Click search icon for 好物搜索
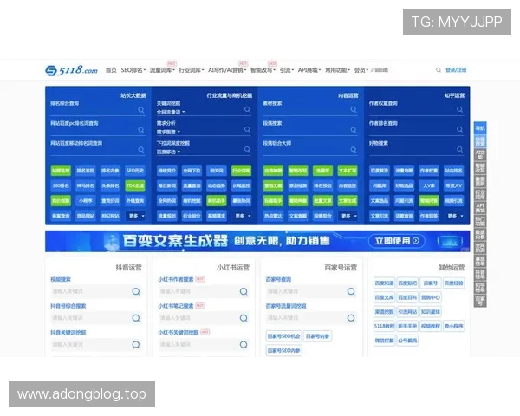 tap(459, 149)
